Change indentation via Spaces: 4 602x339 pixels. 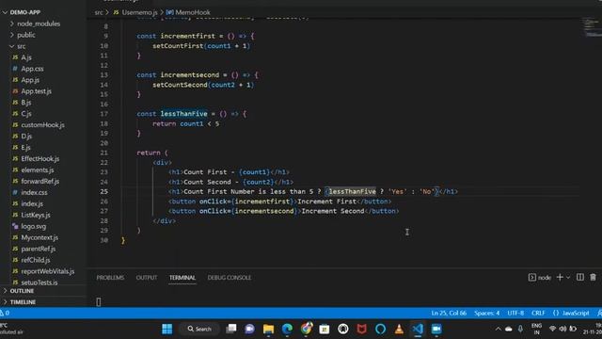(487, 314)
